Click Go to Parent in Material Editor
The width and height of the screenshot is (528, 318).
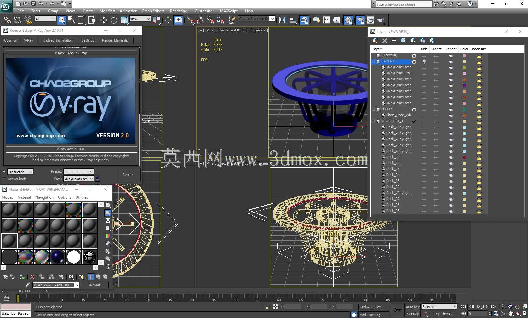pos(98,277)
